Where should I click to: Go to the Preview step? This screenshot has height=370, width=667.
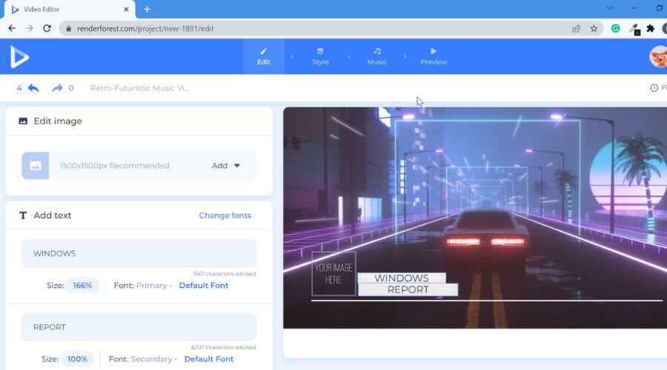[x=434, y=56]
